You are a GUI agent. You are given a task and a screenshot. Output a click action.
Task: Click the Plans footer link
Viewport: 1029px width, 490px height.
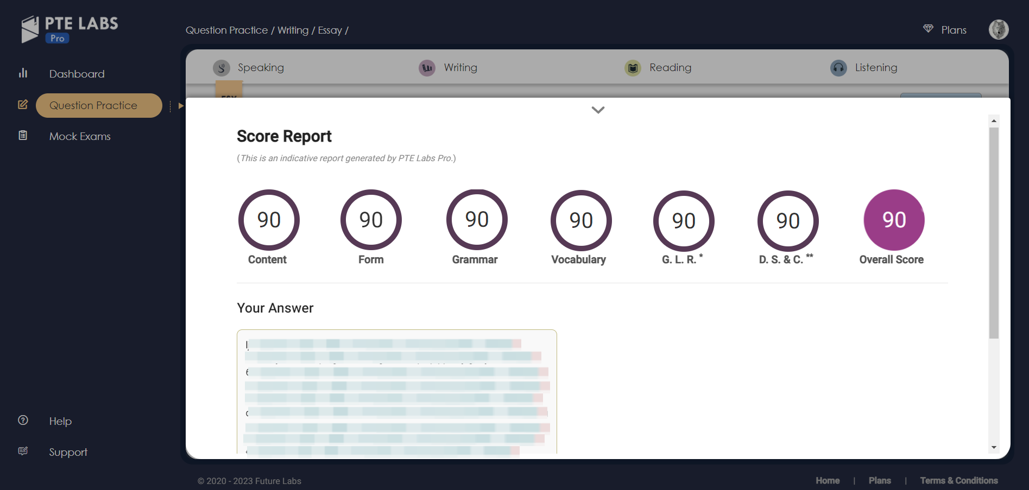click(x=880, y=481)
